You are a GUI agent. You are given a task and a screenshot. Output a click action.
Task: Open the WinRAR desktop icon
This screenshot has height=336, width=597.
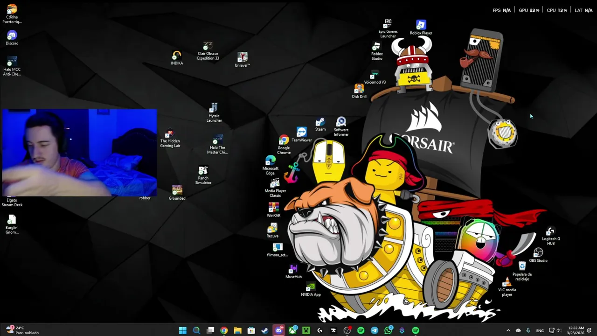(x=273, y=210)
